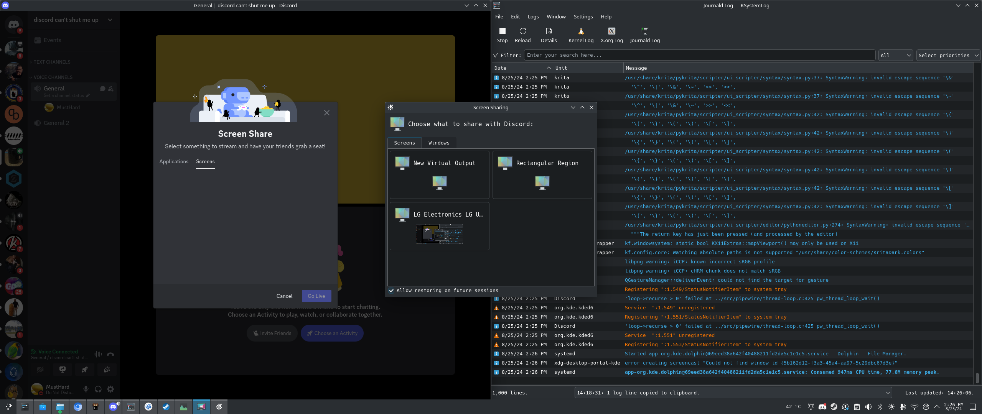
Task: Open the Journald Log view
Action: [x=645, y=35]
